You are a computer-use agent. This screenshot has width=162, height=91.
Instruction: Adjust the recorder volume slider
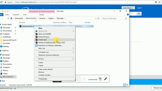(x=93, y=80)
